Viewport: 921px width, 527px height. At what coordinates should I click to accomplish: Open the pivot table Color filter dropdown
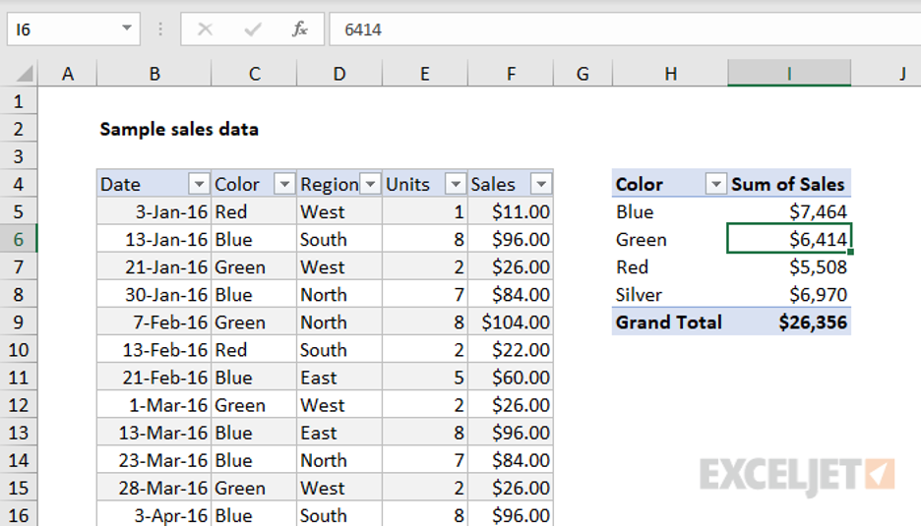715,184
